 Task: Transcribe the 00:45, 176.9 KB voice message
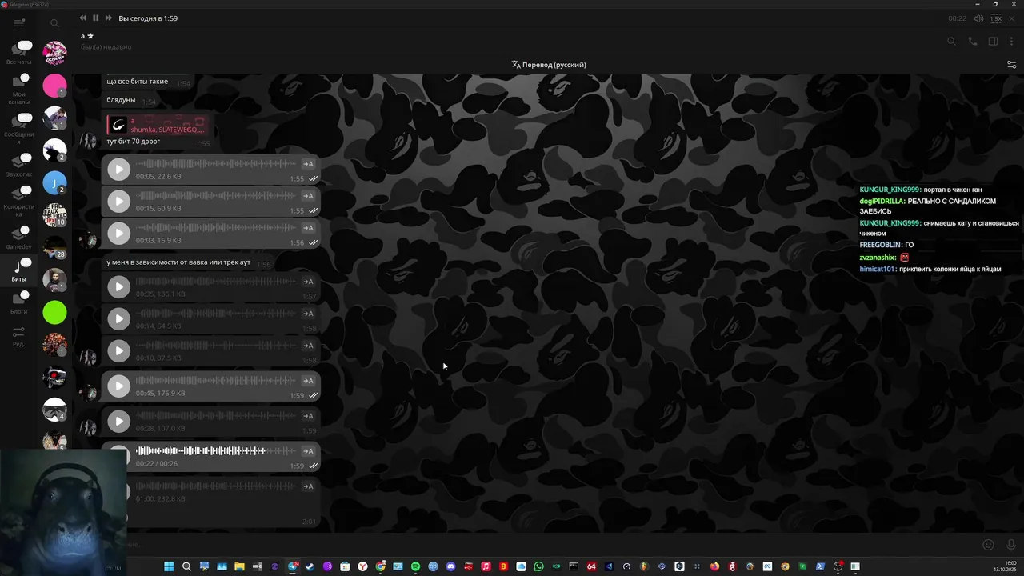click(308, 381)
